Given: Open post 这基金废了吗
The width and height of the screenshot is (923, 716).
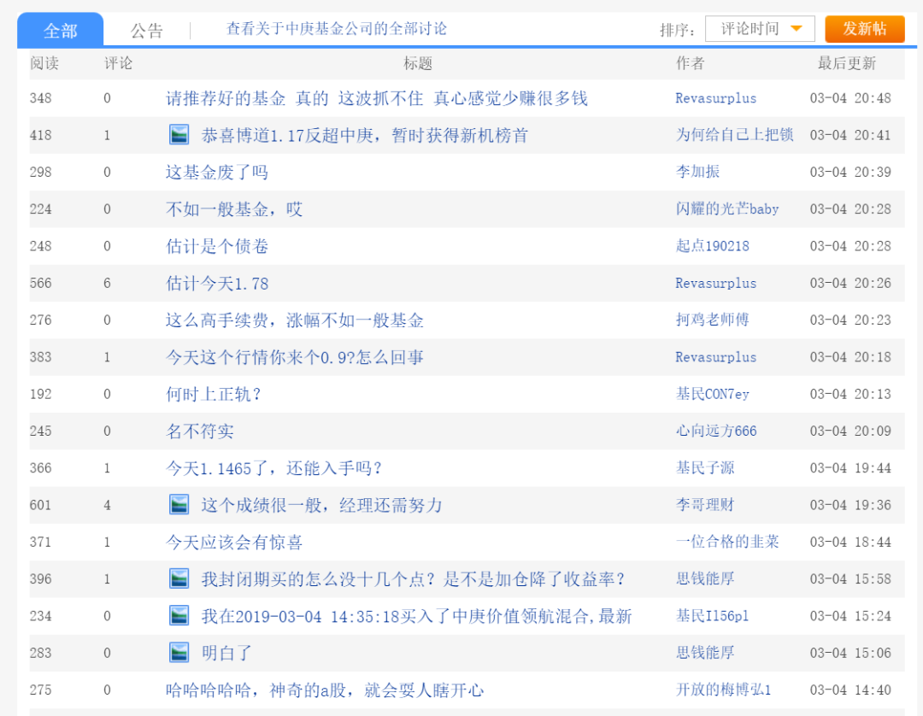Looking at the screenshot, I should click(216, 173).
